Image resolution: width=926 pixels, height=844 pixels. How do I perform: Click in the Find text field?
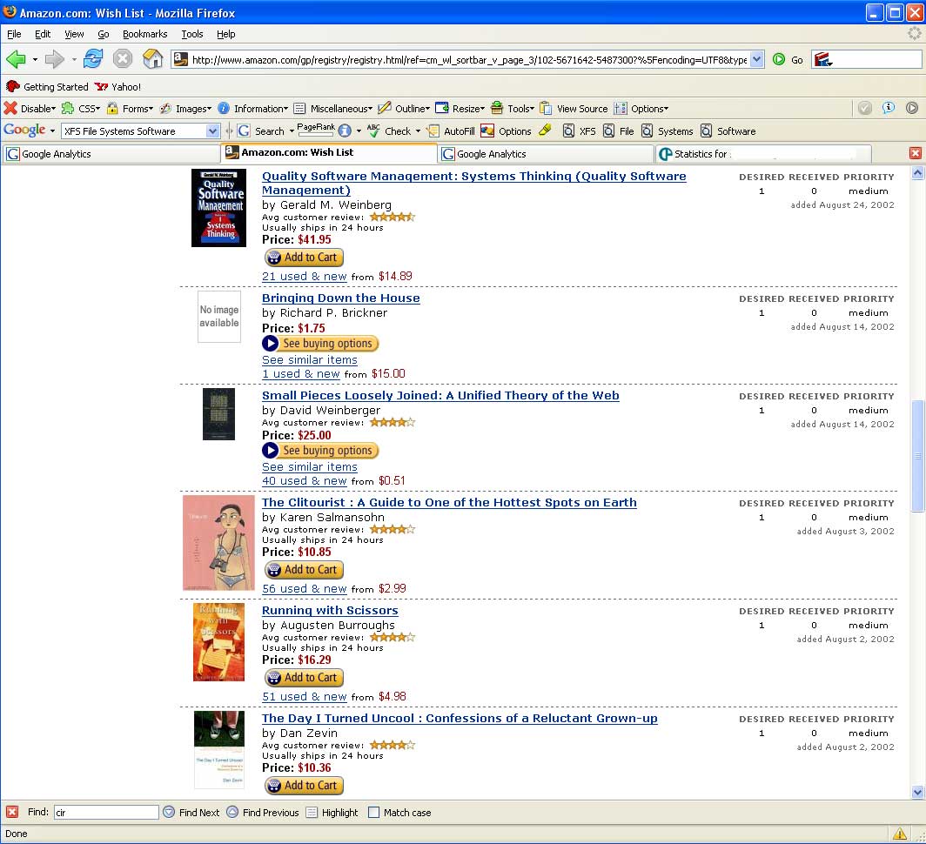click(106, 813)
